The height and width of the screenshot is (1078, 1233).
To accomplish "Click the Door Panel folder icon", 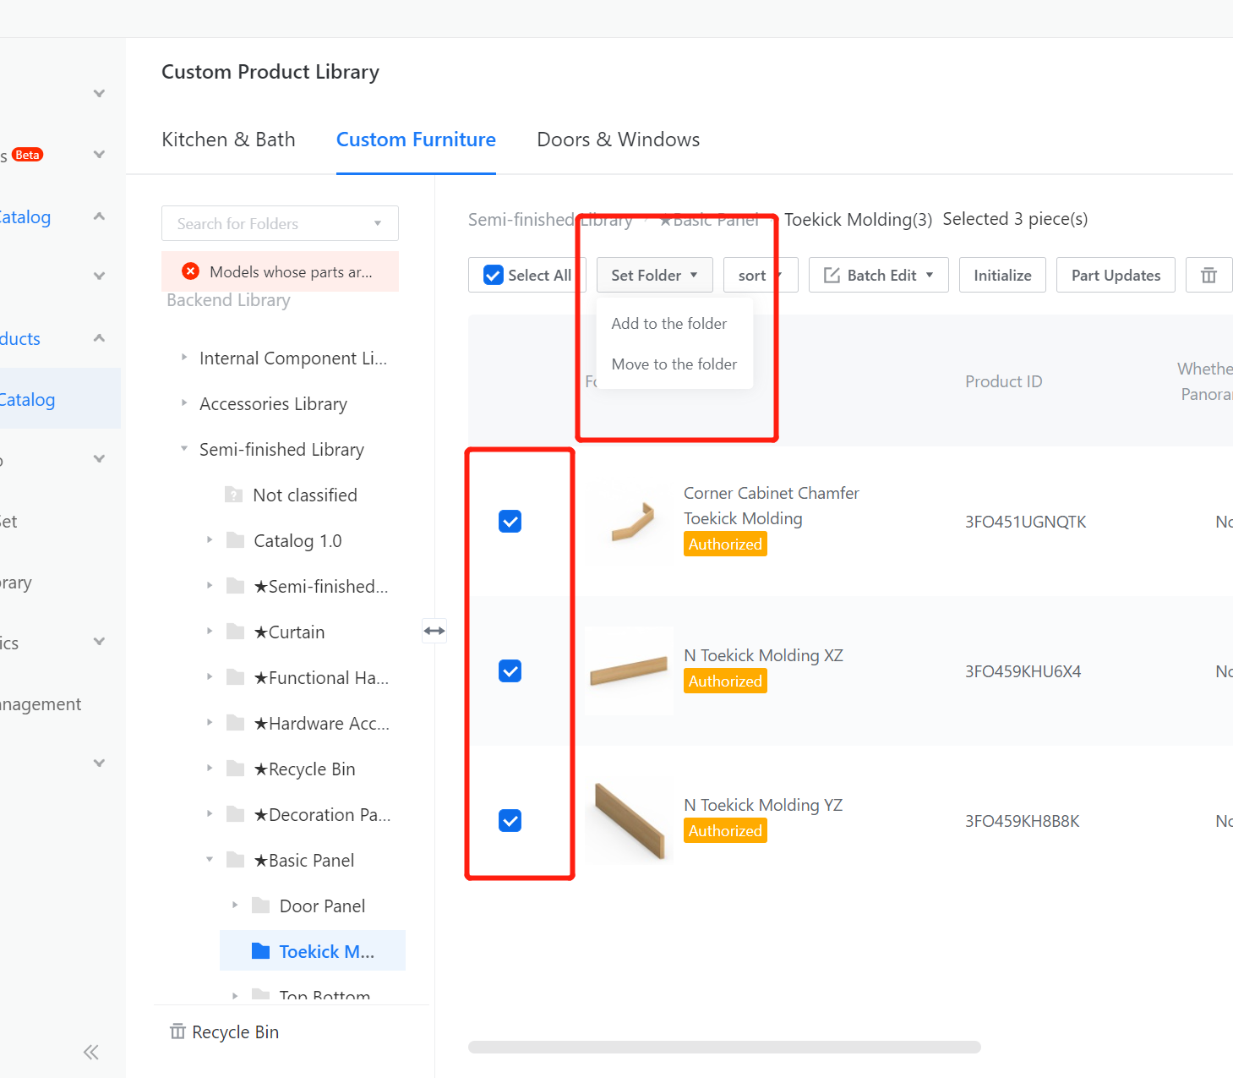I will click(x=261, y=906).
